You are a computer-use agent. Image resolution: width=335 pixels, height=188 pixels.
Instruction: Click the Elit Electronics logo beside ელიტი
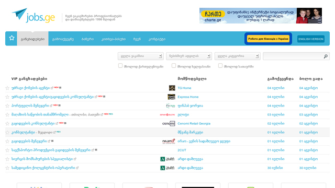167,115
